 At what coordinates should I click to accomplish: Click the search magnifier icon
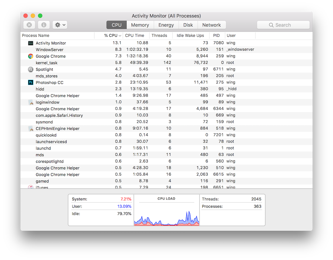271,25
